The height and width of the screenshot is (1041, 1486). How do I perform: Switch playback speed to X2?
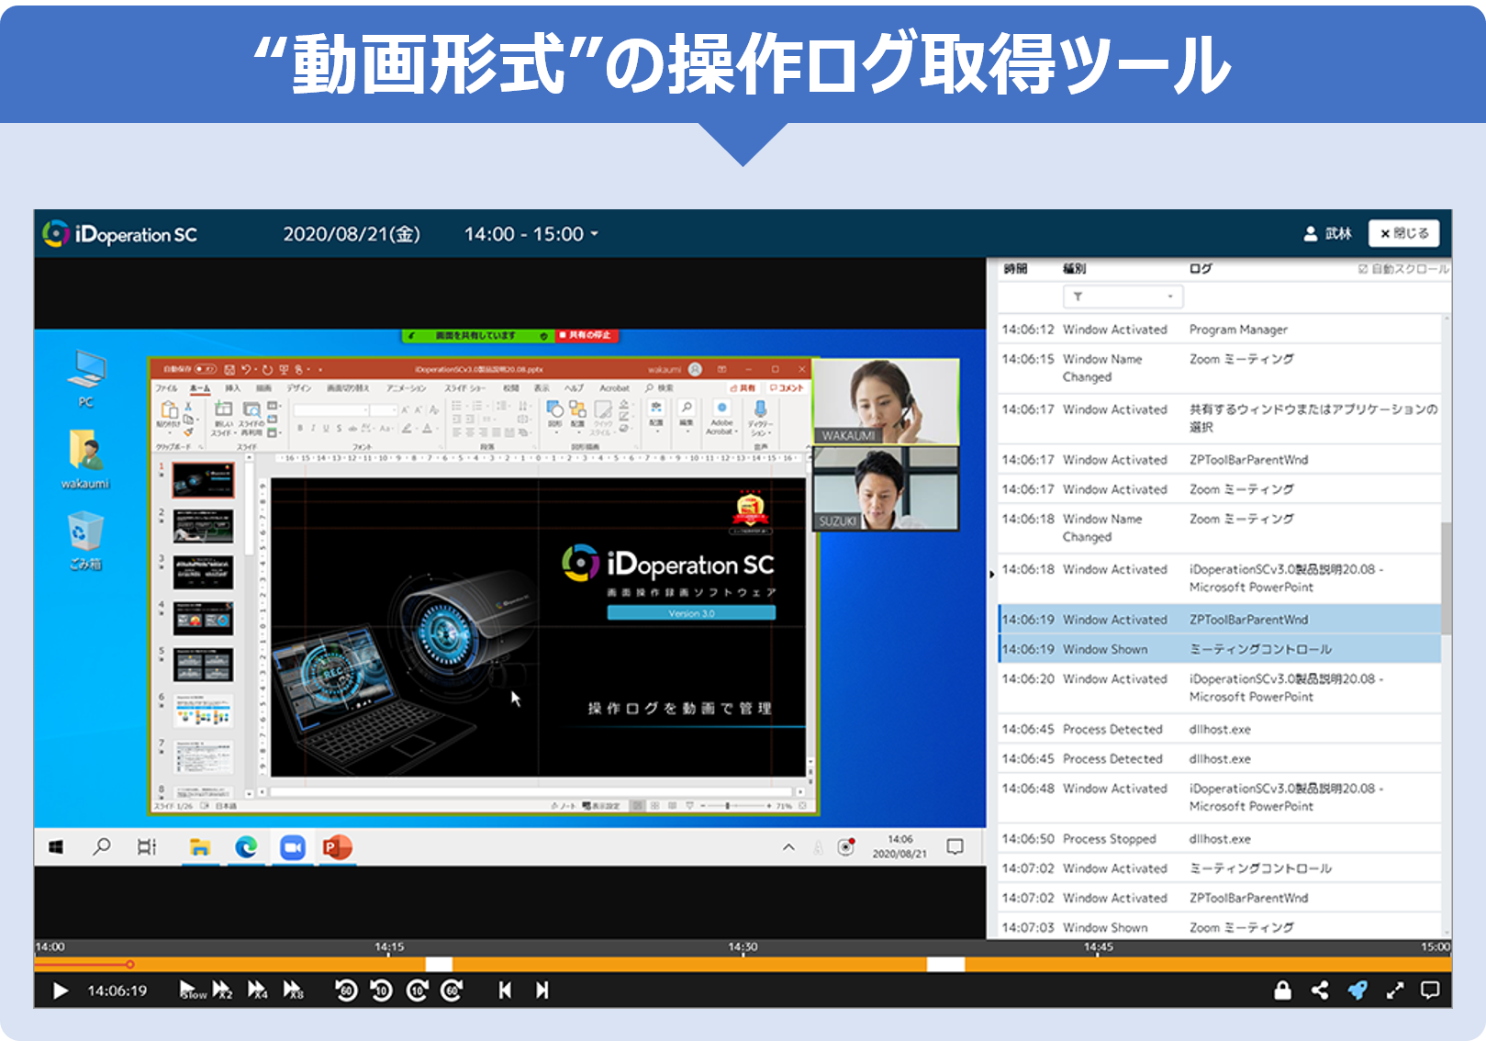222,990
